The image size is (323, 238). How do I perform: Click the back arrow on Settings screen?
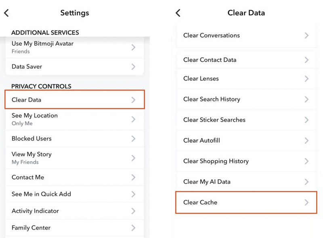[6, 12]
